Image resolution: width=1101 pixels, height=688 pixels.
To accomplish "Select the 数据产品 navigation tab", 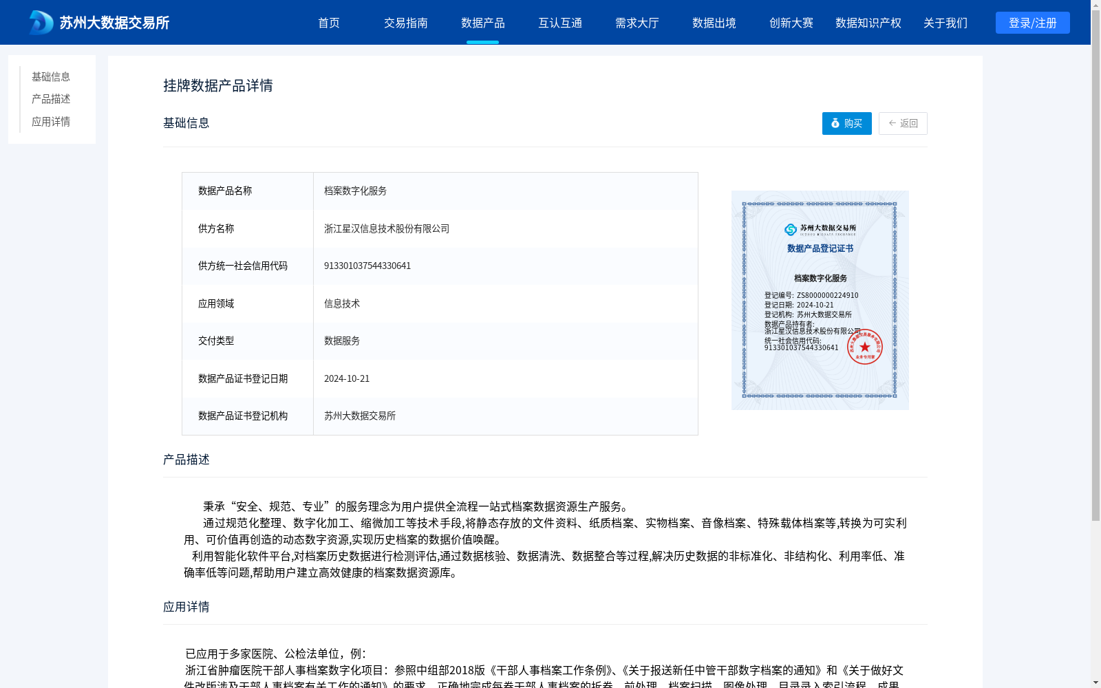I will pos(483,23).
